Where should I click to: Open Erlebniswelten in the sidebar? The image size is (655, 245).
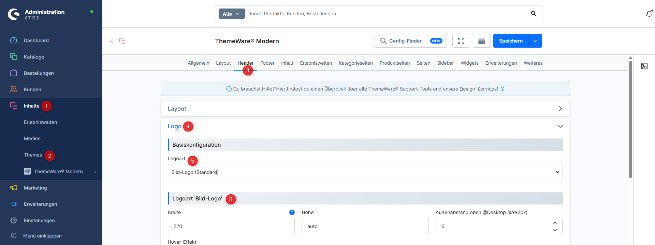(x=40, y=122)
